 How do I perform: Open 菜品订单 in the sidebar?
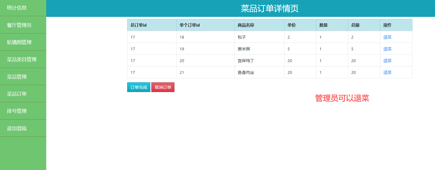point(23,94)
